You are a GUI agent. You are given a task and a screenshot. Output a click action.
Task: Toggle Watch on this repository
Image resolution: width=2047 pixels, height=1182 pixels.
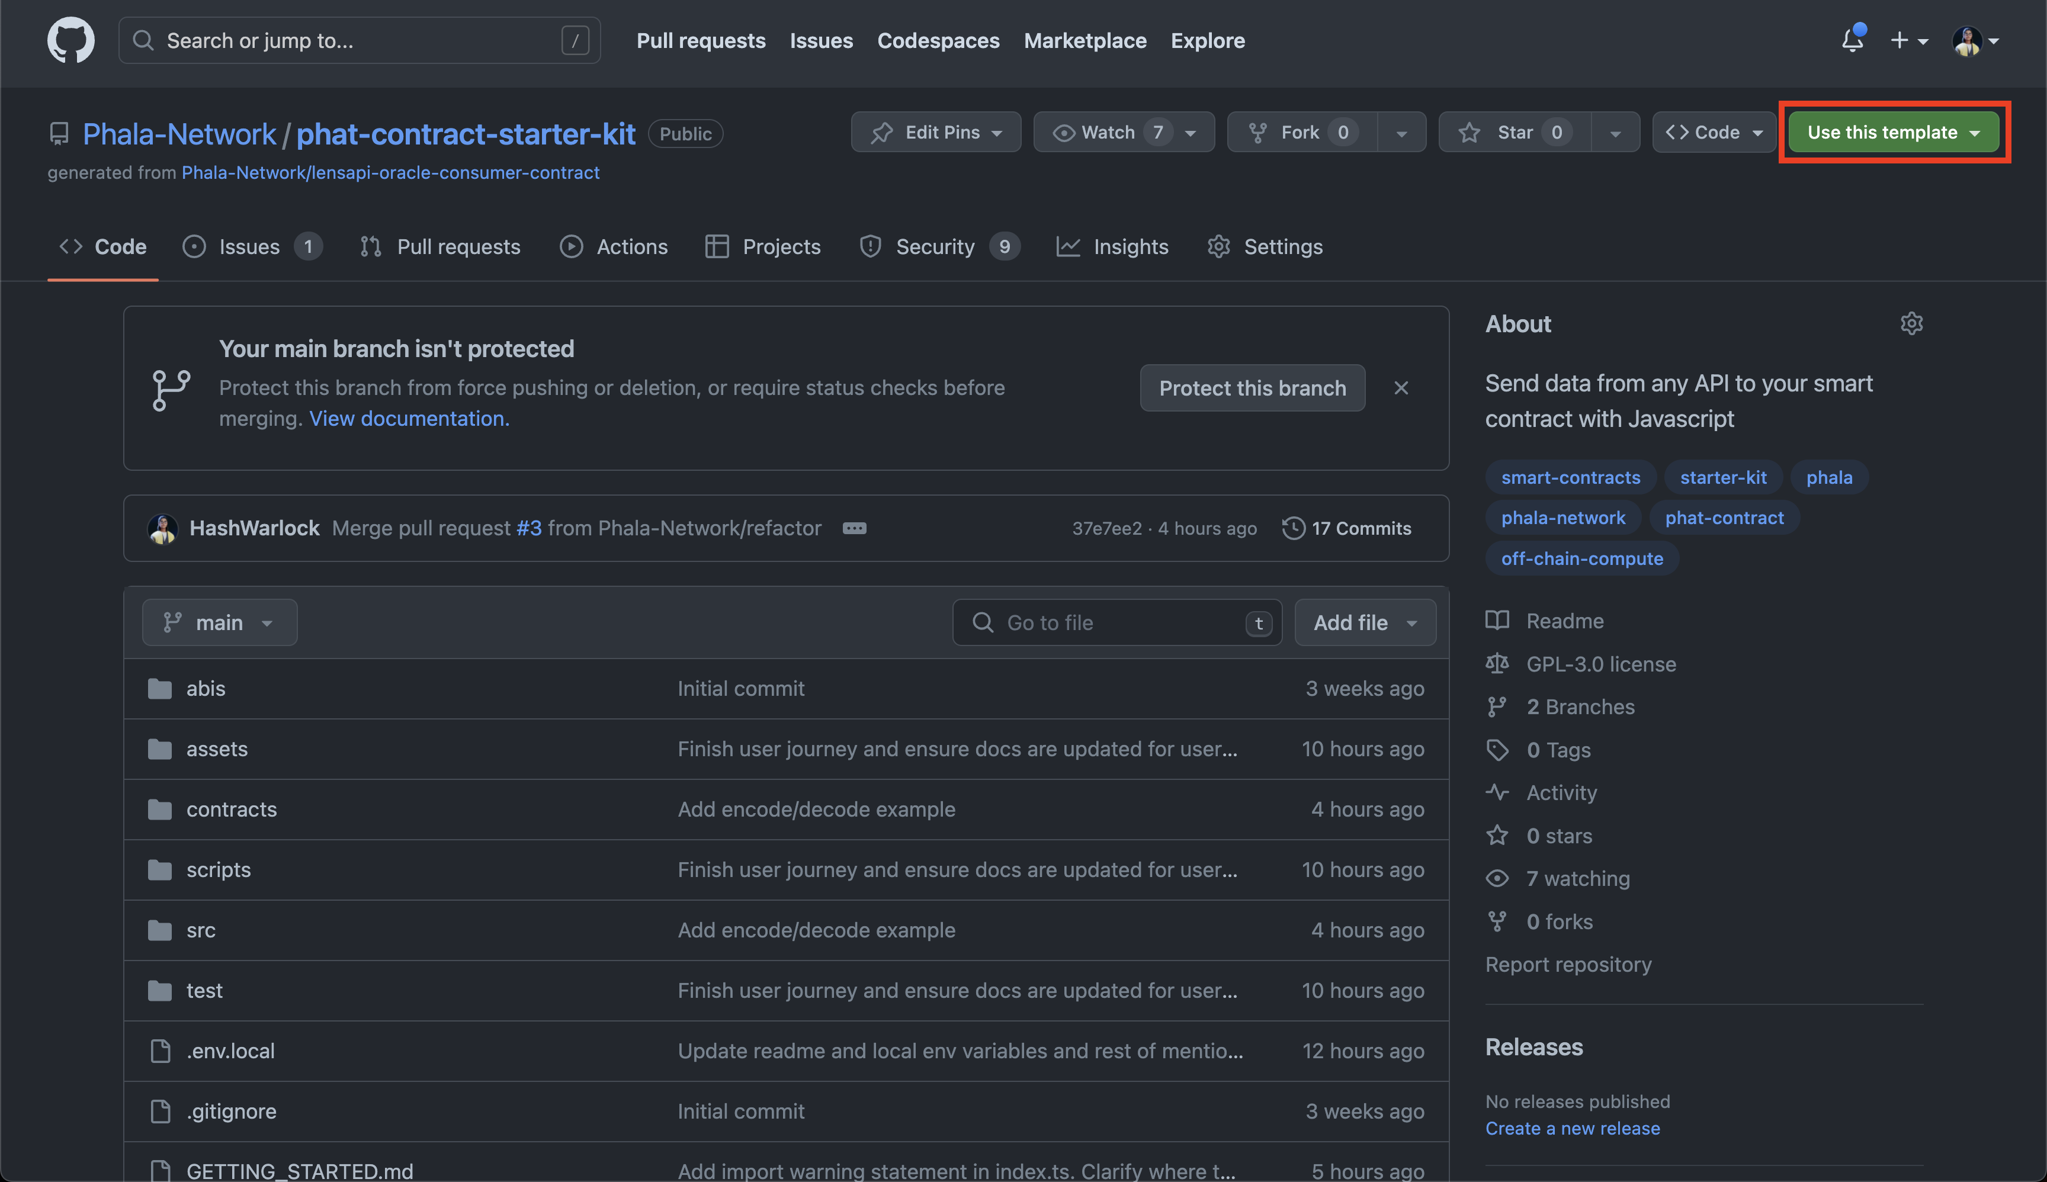[1108, 132]
